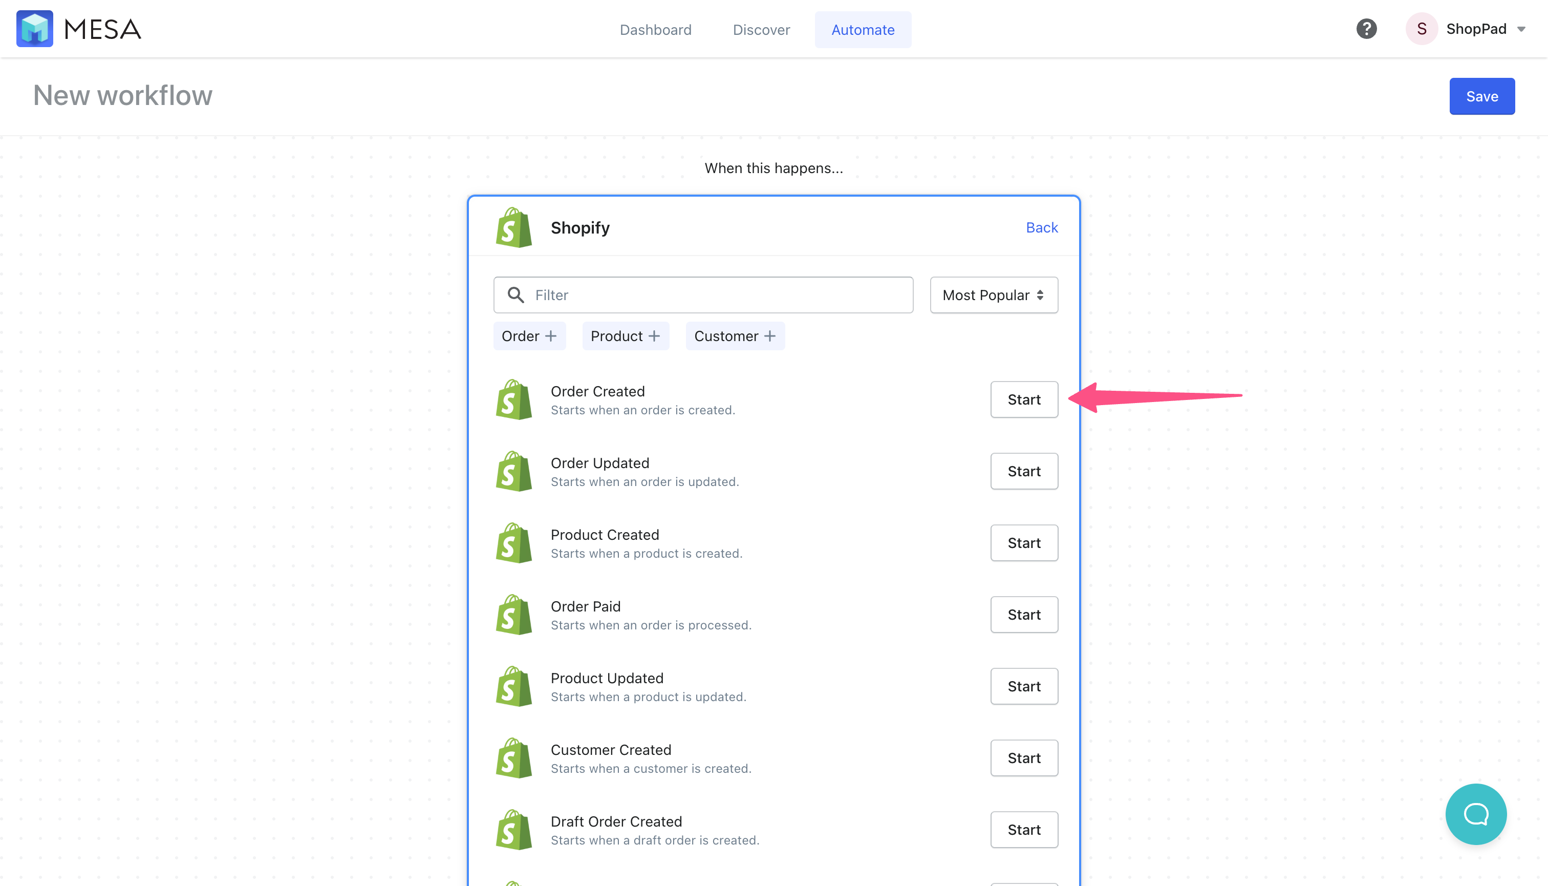Click the MESA wordmark text
Image resolution: width=1548 pixels, height=886 pixels.
[103, 29]
